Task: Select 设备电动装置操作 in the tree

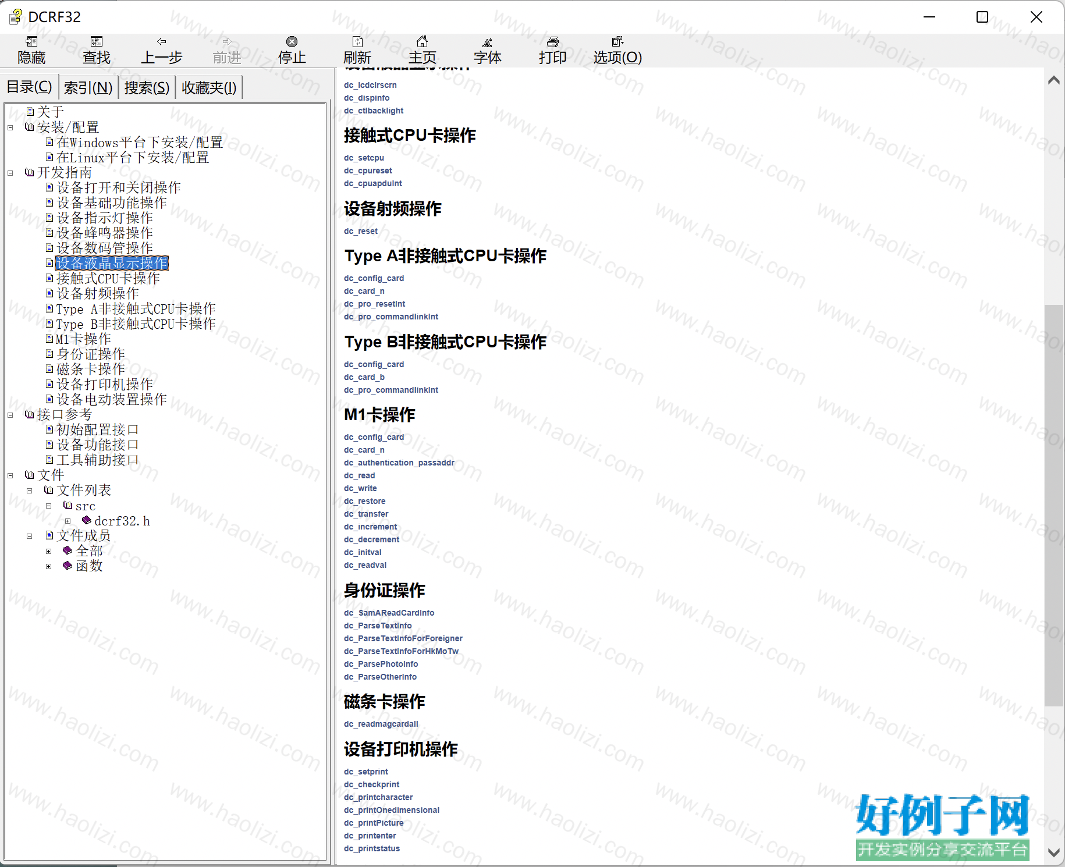Action: coord(112,399)
